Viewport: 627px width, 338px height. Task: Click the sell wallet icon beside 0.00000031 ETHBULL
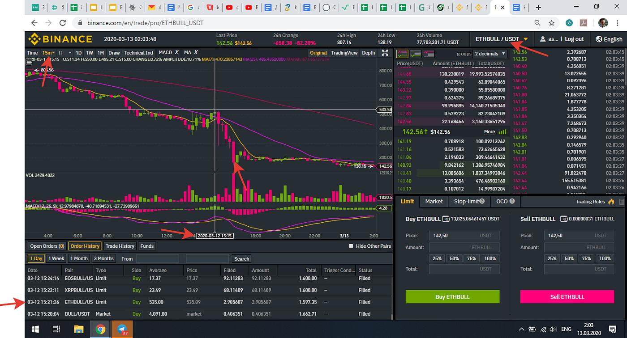564,219
